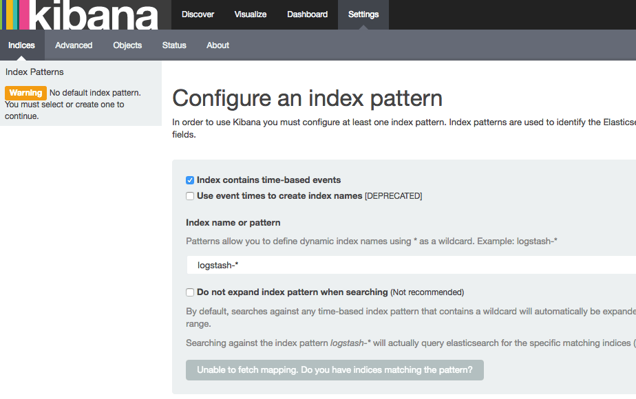Select the Settings tab
The image size is (636, 399).
(363, 14)
